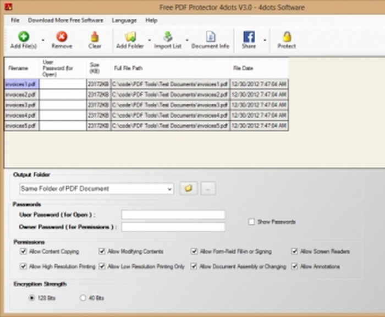Select 128 Bits encryption strength

click(x=32, y=298)
